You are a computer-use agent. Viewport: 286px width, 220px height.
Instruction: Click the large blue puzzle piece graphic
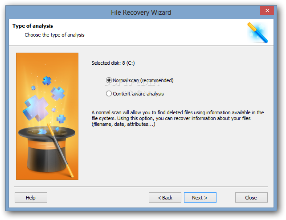36,108
